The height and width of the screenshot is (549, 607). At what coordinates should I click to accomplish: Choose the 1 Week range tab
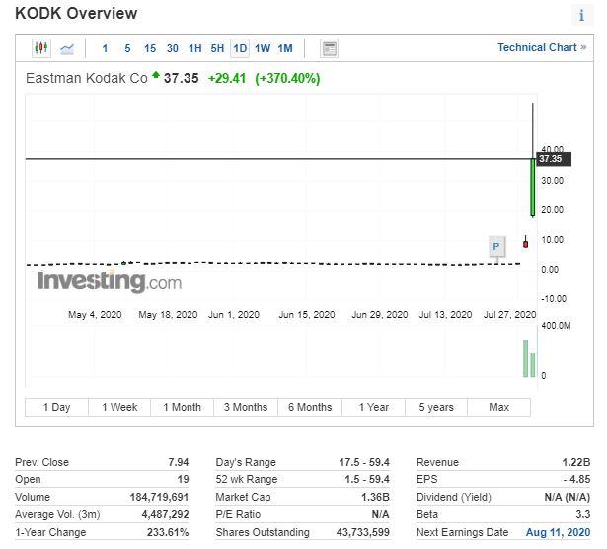pyautogui.click(x=119, y=407)
